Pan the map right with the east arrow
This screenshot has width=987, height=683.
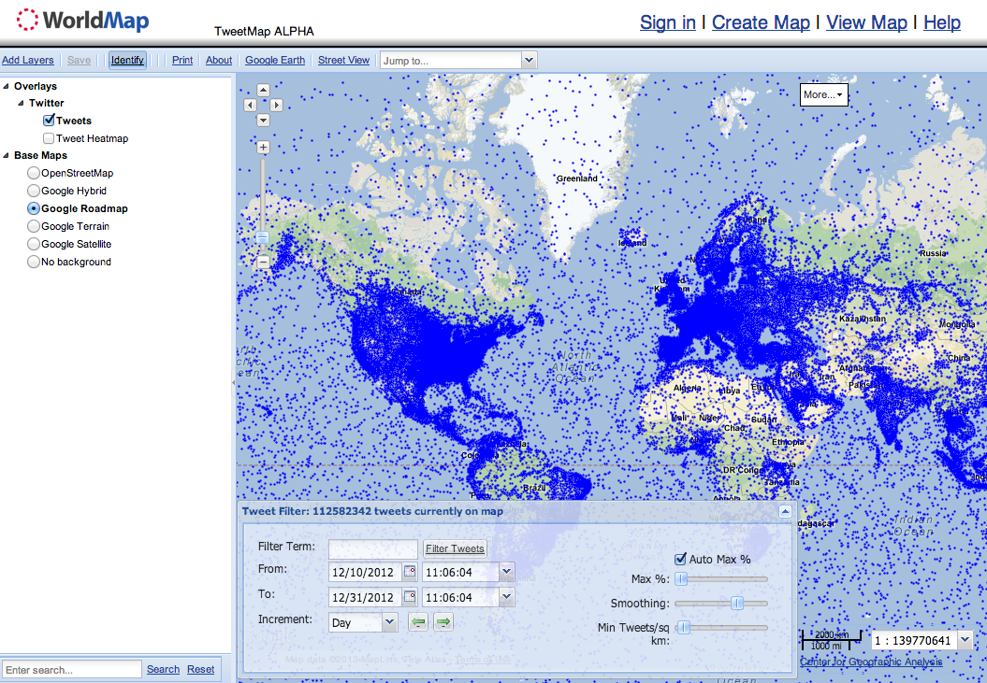[x=277, y=106]
